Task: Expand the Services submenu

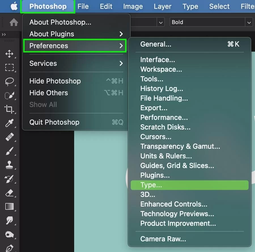Action: tap(76, 63)
